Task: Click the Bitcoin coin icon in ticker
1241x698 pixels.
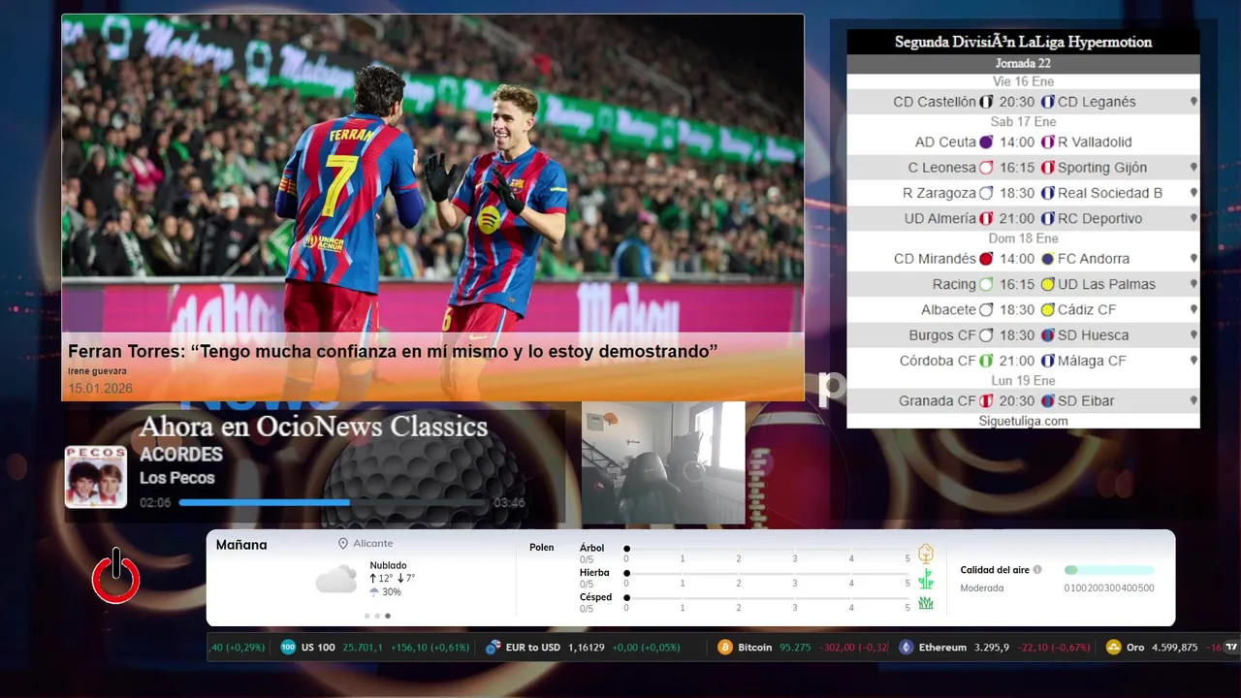Action: 725,647
